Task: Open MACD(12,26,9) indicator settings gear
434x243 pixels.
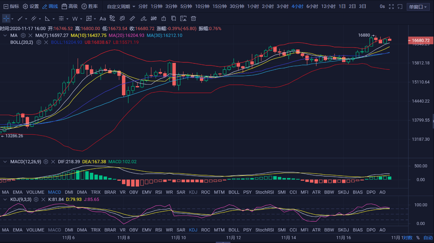Action: (x=46, y=162)
